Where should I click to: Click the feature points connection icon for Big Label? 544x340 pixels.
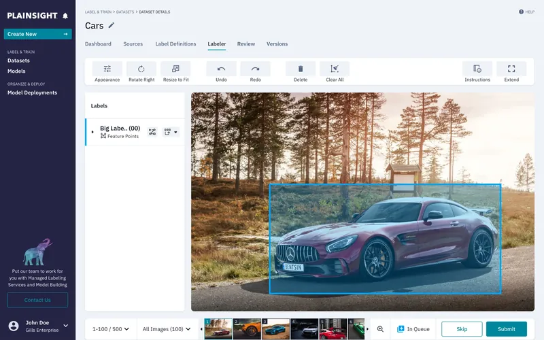click(152, 132)
